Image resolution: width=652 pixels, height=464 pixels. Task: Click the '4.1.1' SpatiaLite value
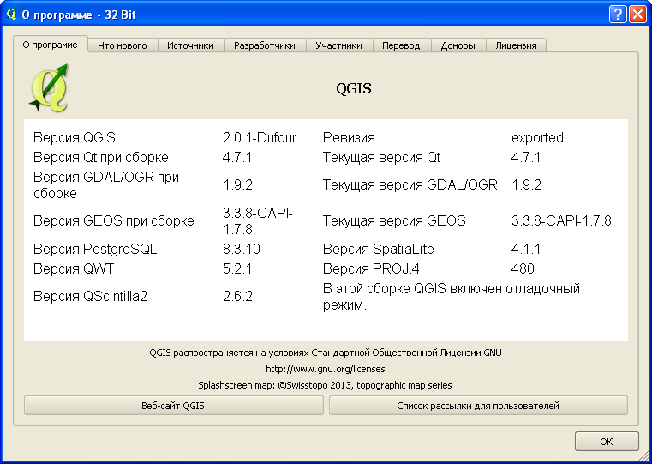pos(526,249)
